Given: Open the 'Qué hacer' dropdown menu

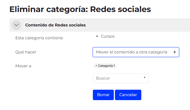Looking at the screenshot, I should [136, 52].
